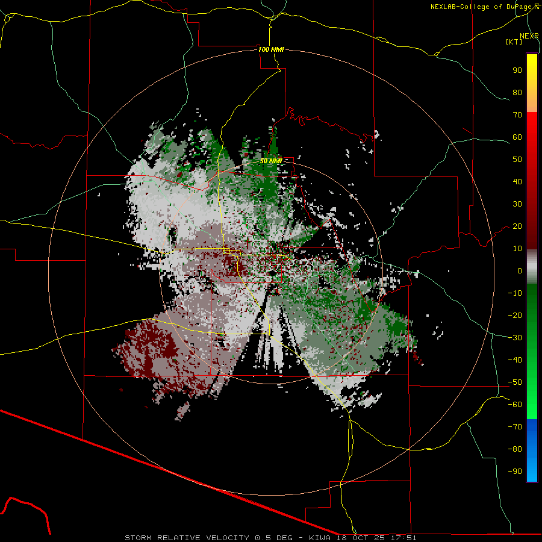Click the -50 value on velocity scale
This screenshot has width=542, height=542.
[x=515, y=382]
